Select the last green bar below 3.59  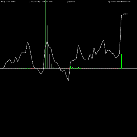121,61
